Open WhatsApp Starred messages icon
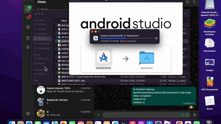Screen dimensions: 221x124 (28, 47)
